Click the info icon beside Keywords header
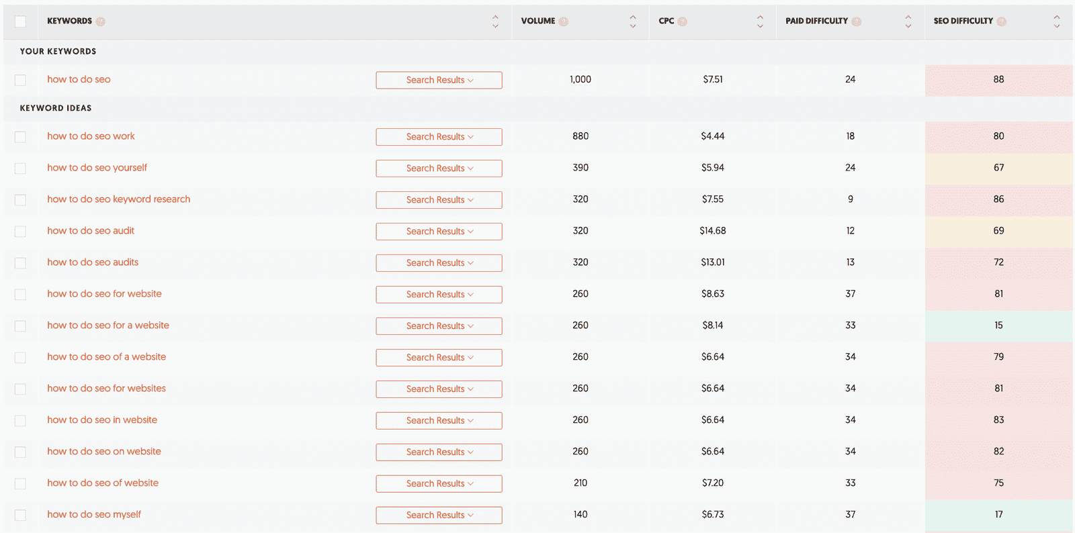The height and width of the screenshot is (533, 1075). click(x=100, y=21)
